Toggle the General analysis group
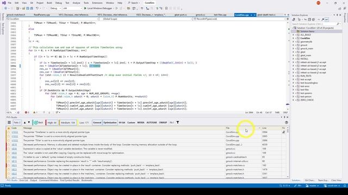348x195 pixels. click(x=97, y=122)
